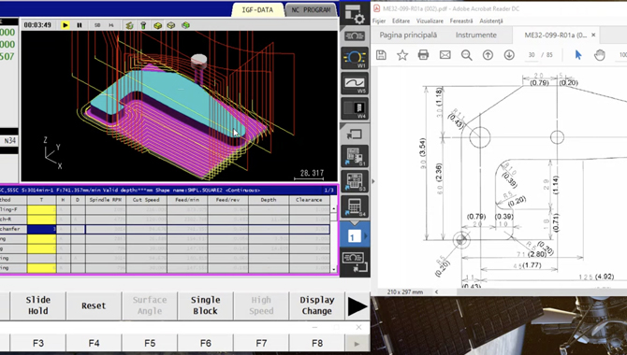Go to the Instrumente tab
Screen dimensions: 627x355
(475, 35)
